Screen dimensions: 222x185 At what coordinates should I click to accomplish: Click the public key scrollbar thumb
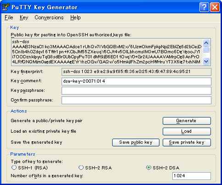pyautogui.click(x=206, y=50)
